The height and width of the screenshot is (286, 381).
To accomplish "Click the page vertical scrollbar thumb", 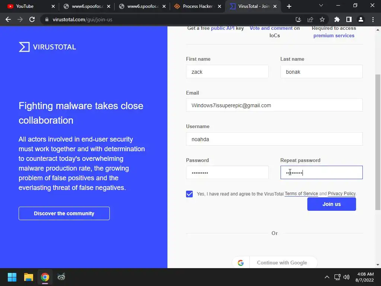I will tap(378, 142).
